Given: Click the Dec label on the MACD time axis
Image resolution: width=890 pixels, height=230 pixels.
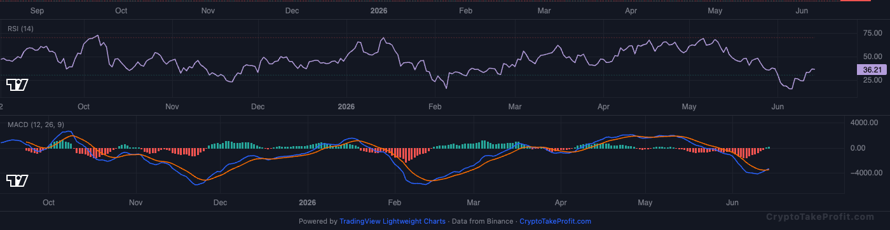Looking at the screenshot, I should 219,203.
